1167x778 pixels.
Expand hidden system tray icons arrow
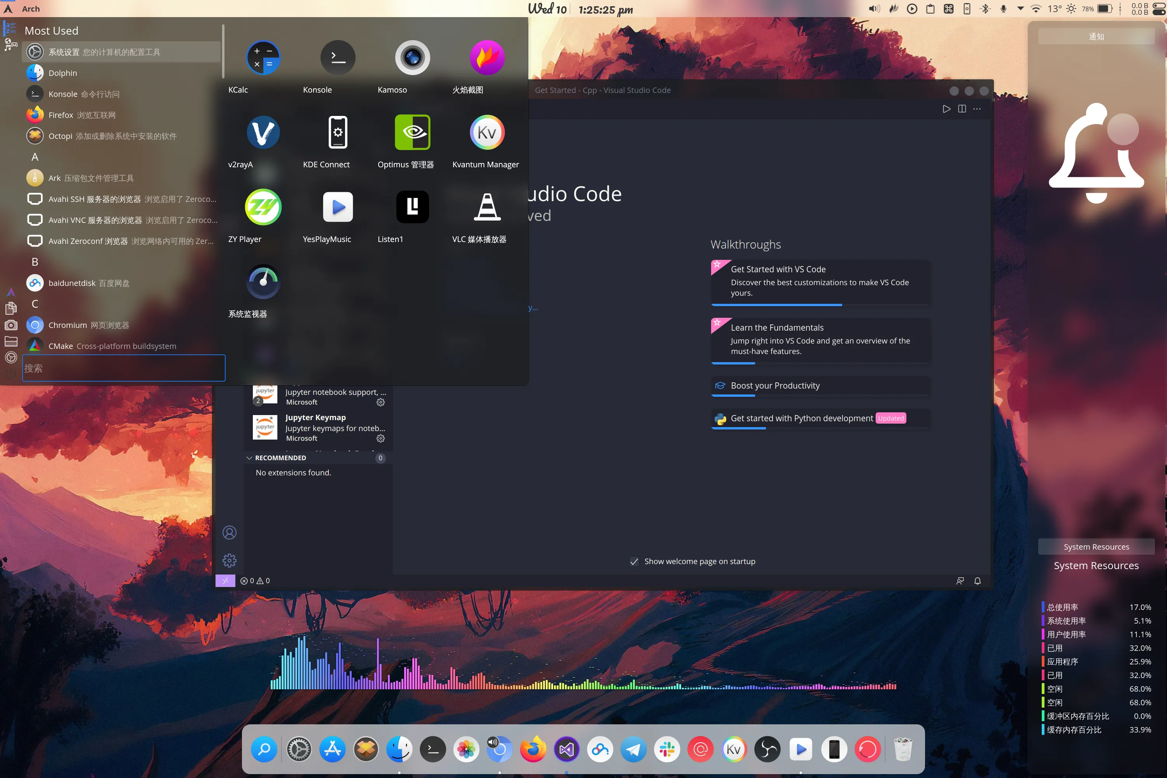pyautogui.click(x=1020, y=9)
